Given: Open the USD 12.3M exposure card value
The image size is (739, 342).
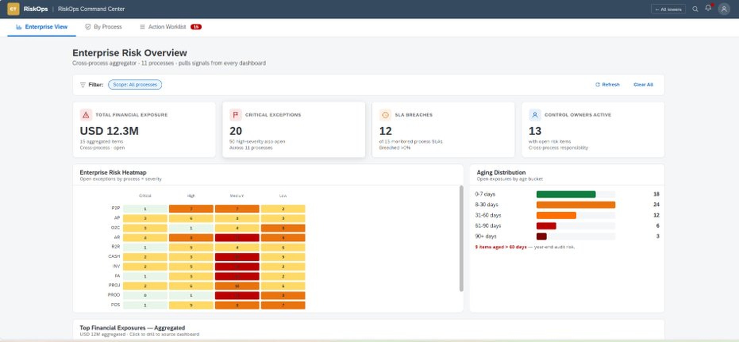Looking at the screenshot, I should click(x=109, y=131).
